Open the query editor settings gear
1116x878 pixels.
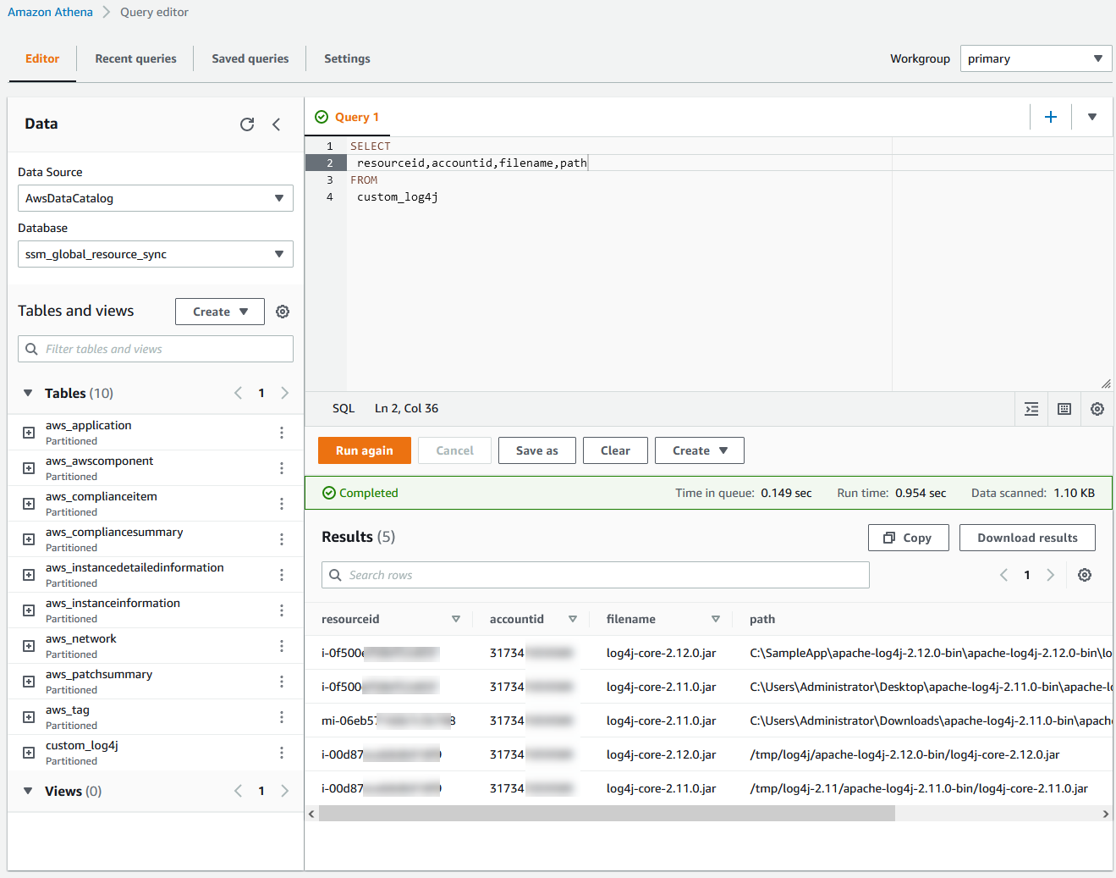1097,408
